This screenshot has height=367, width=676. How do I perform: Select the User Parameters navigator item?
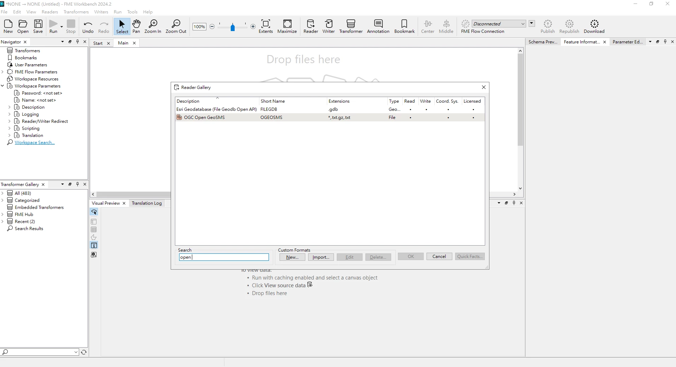click(x=31, y=65)
